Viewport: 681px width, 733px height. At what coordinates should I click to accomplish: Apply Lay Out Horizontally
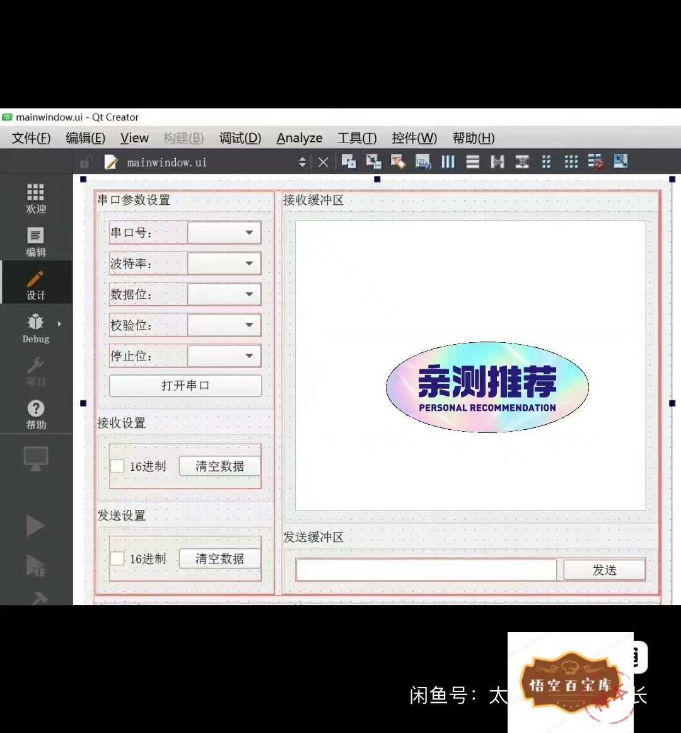(x=448, y=162)
